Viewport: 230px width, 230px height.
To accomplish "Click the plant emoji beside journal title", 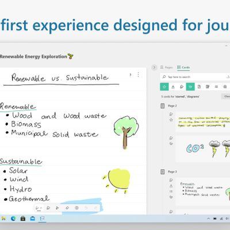I will [71, 56].
